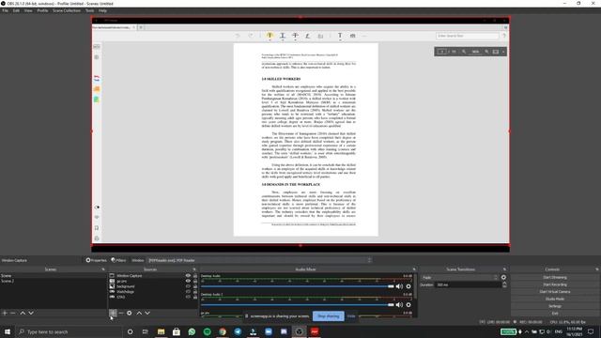Adjust Desktop Audio volume slider
This screenshot has width=601, height=338.
coord(297,286)
